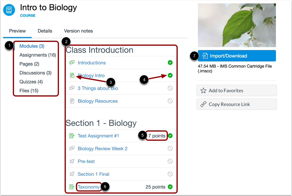292x196 pixels.
Task: Click the rocket quiz icon next to Pre-test
Action: click(x=72, y=161)
